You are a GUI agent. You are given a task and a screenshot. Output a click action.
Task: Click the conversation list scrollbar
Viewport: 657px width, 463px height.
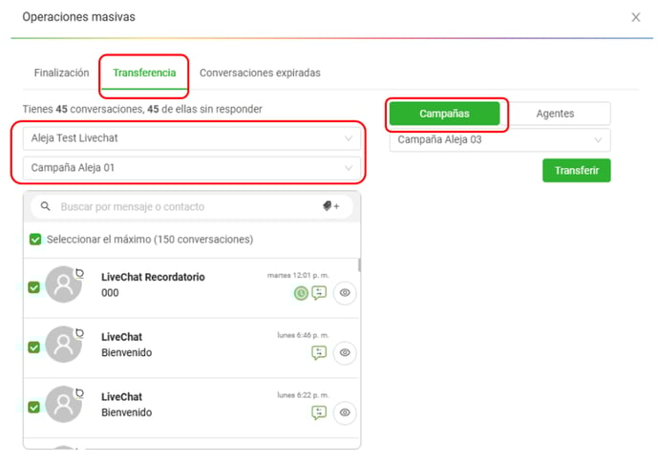tap(359, 264)
